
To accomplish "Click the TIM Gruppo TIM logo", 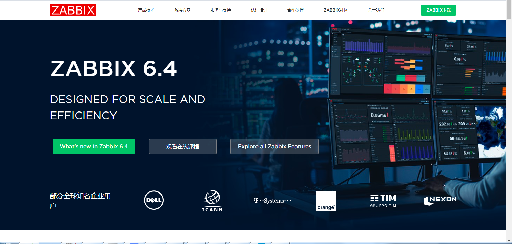I will (383, 201).
